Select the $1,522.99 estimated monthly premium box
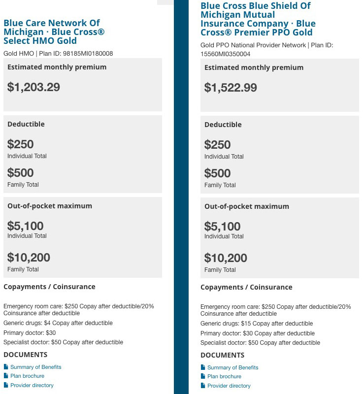 point(280,85)
